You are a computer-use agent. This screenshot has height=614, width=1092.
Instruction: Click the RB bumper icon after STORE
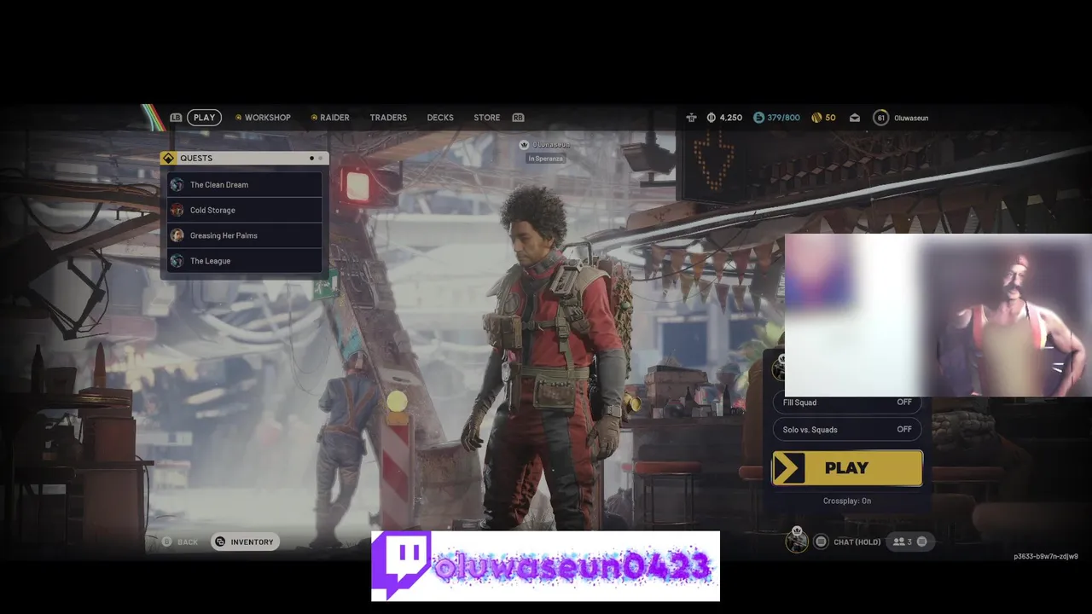point(518,118)
